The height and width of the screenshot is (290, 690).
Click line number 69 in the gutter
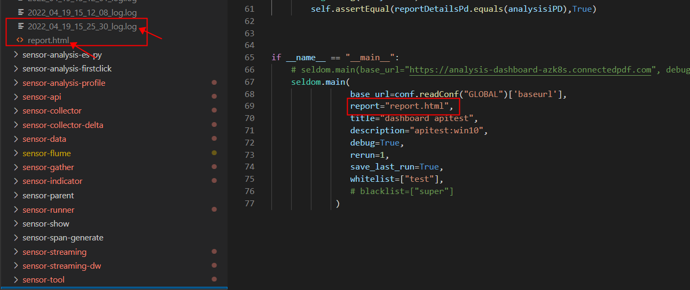(249, 106)
